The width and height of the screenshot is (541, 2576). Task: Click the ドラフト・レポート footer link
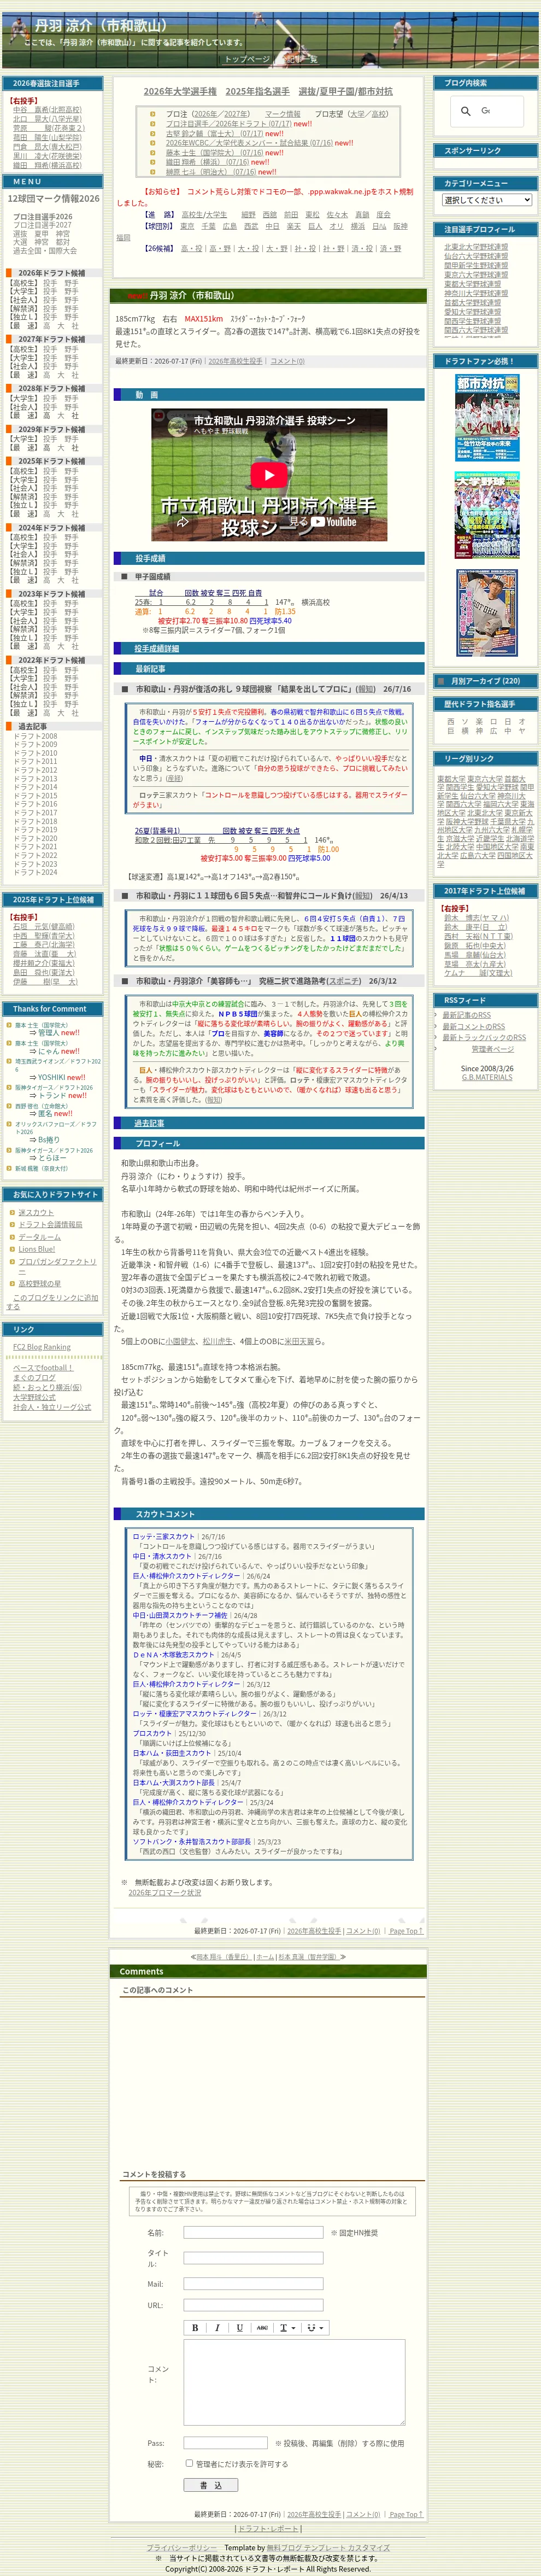pyautogui.click(x=268, y=2528)
